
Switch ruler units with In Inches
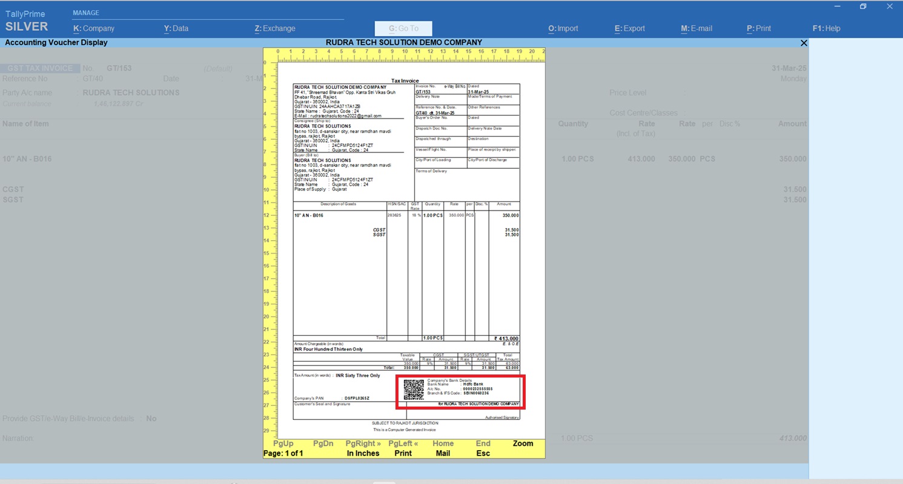363,453
